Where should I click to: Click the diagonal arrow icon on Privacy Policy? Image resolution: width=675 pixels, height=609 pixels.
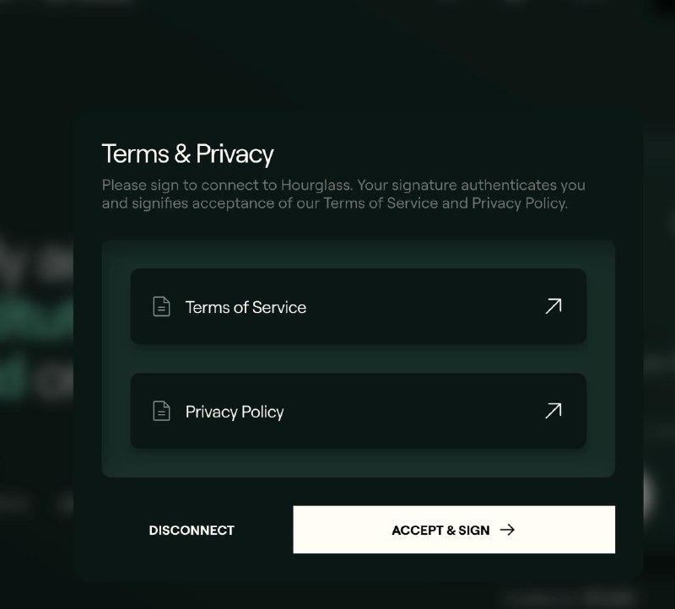[x=553, y=411]
